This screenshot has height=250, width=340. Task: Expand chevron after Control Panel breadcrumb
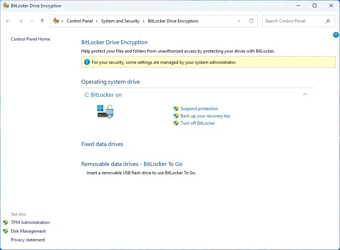click(x=97, y=21)
